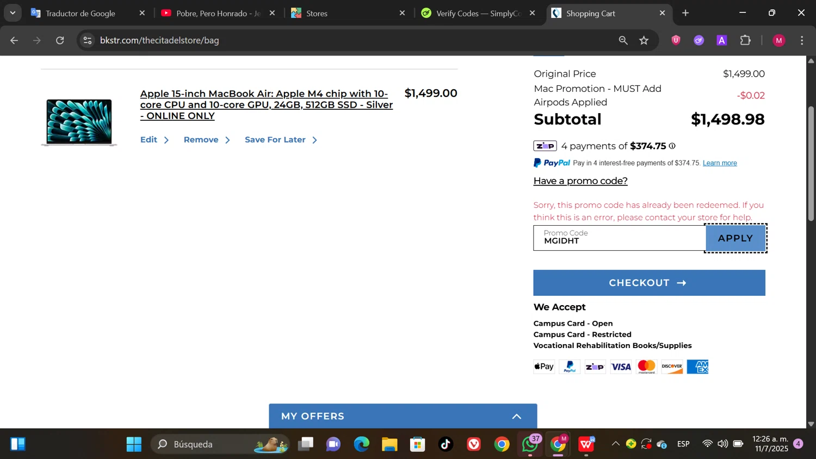Bookmark this page with star icon
Image resolution: width=816 pixels, height=459 pixels.
coord(644,40)
